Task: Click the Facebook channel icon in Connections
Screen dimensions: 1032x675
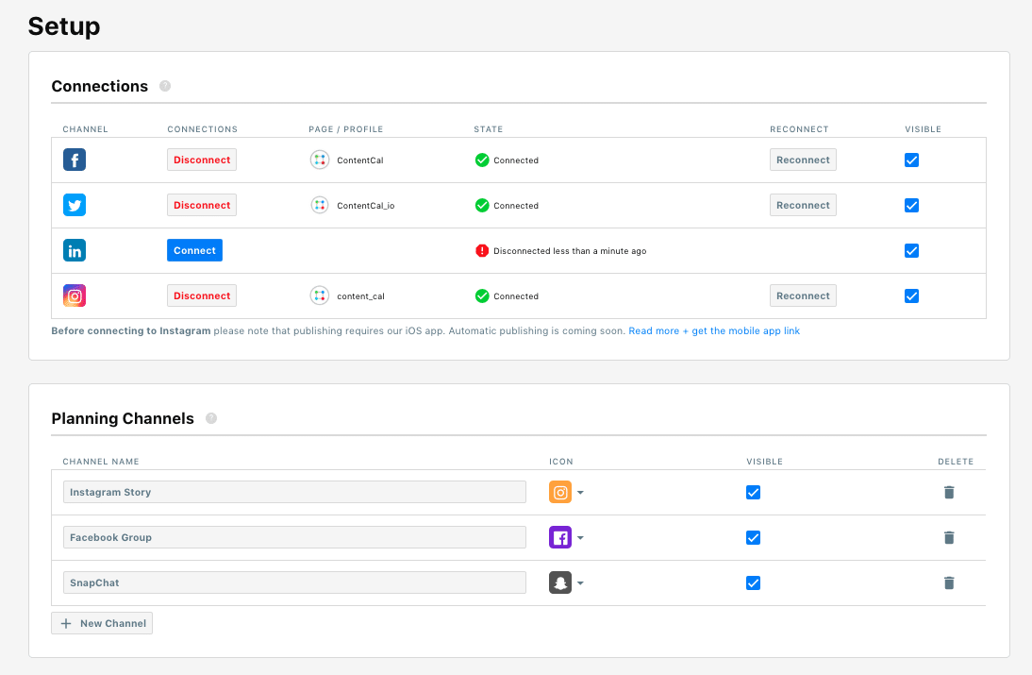Action: pyautogui.click(x=75, y=160)
